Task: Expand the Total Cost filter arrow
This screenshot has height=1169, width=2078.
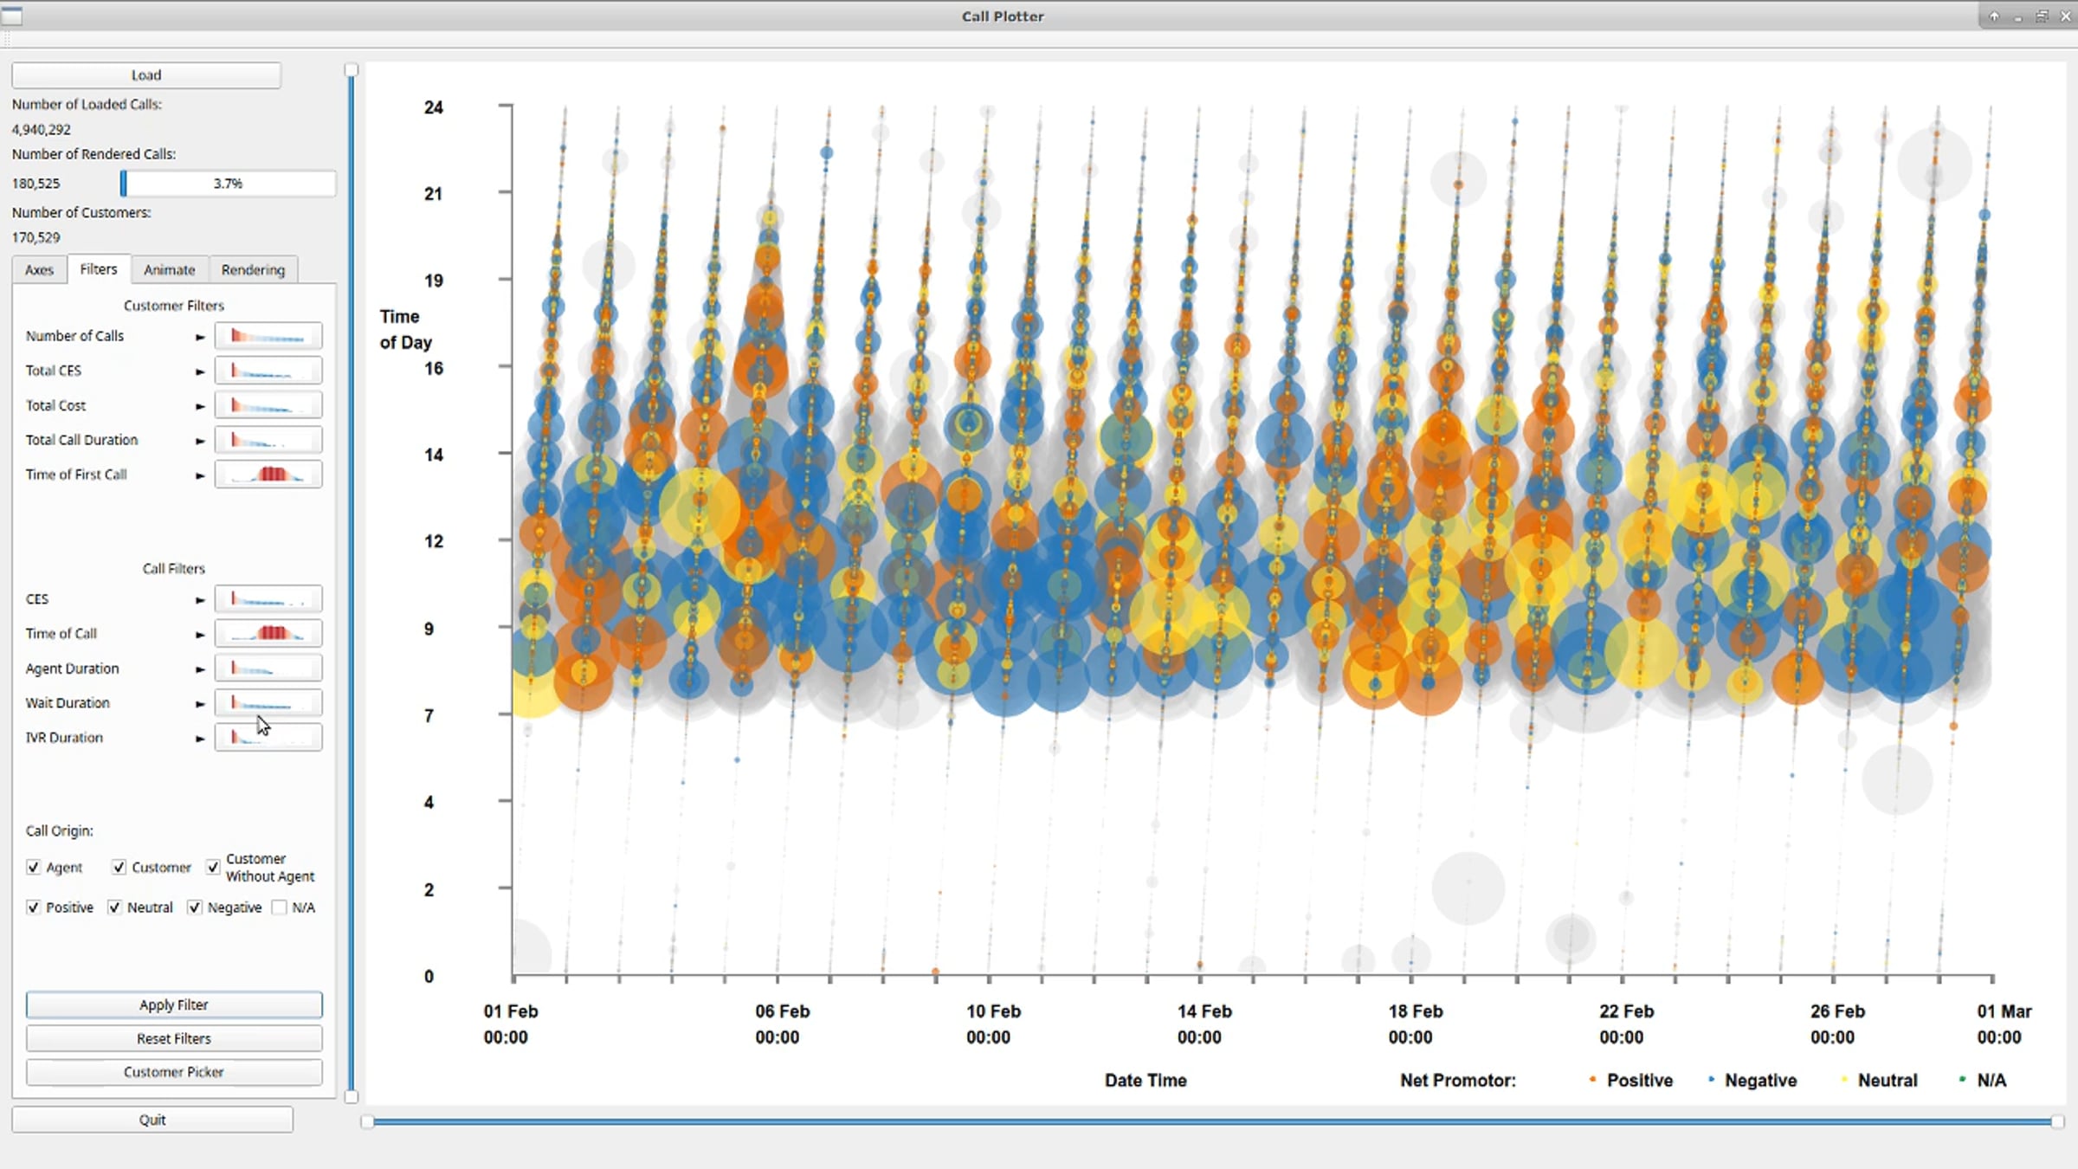Action: point(200,406)
